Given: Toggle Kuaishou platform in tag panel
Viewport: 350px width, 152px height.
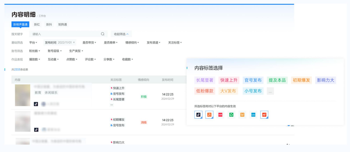Looking at the screenshot, I should coord(209,115).
